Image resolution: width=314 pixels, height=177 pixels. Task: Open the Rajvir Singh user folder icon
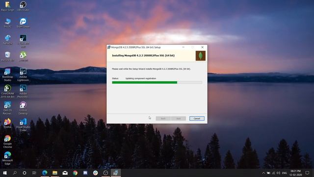8,6
